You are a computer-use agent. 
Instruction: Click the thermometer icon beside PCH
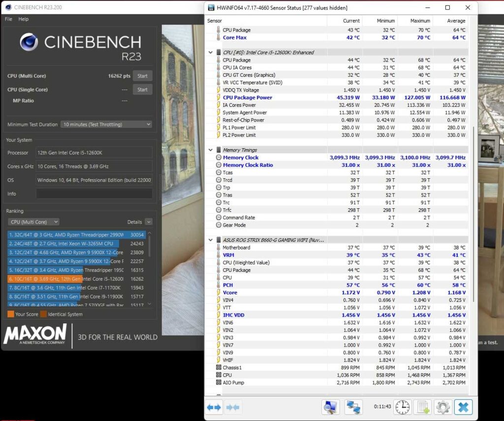click(219, 285)
